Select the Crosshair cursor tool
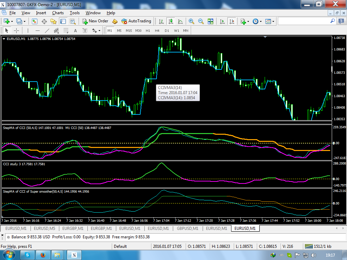 16,31
